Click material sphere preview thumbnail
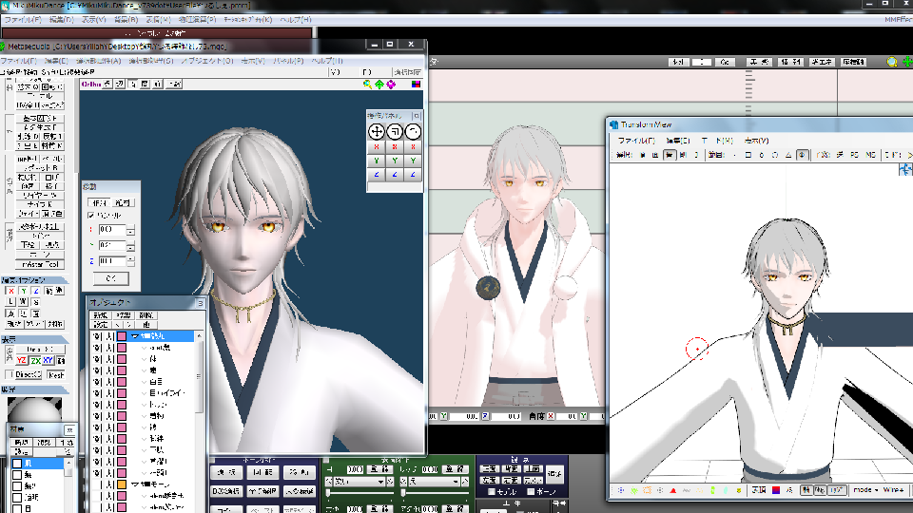913x513 pixels. [34, 410]
